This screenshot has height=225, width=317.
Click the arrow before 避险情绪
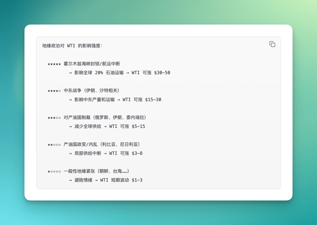coord(70,180)
